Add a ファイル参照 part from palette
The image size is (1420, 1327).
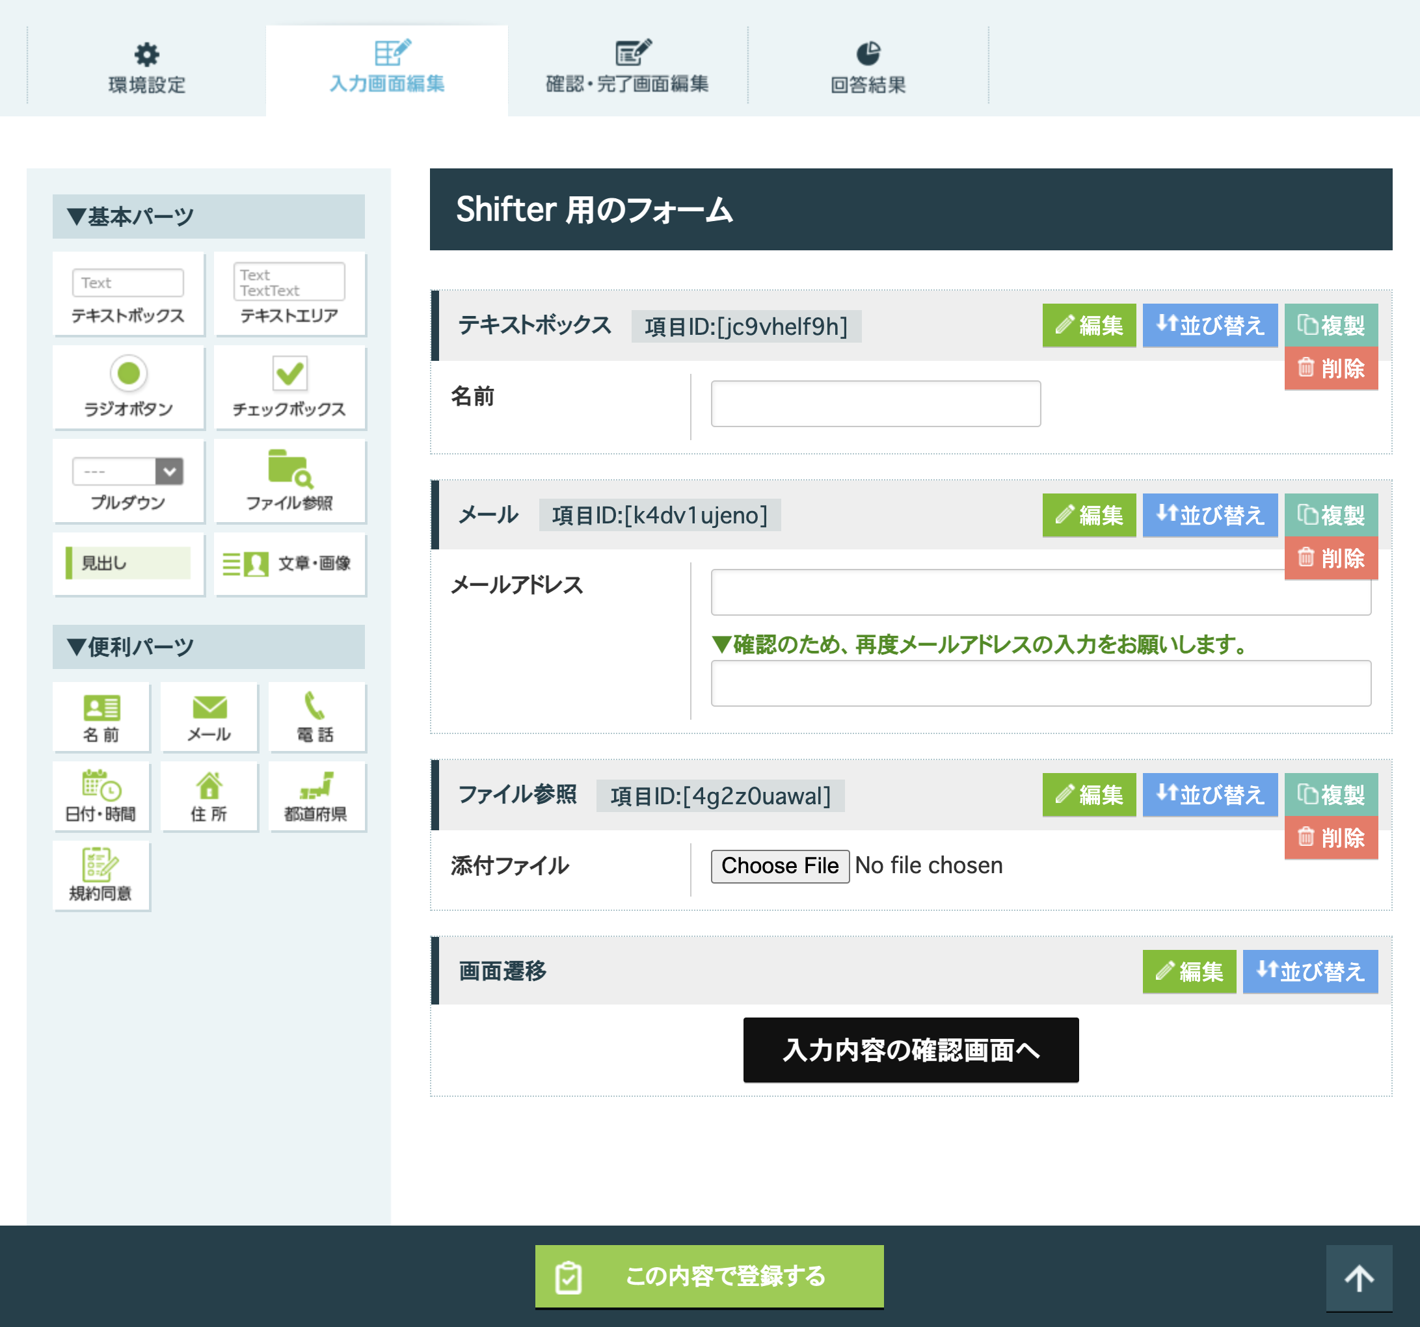(289, 481)
